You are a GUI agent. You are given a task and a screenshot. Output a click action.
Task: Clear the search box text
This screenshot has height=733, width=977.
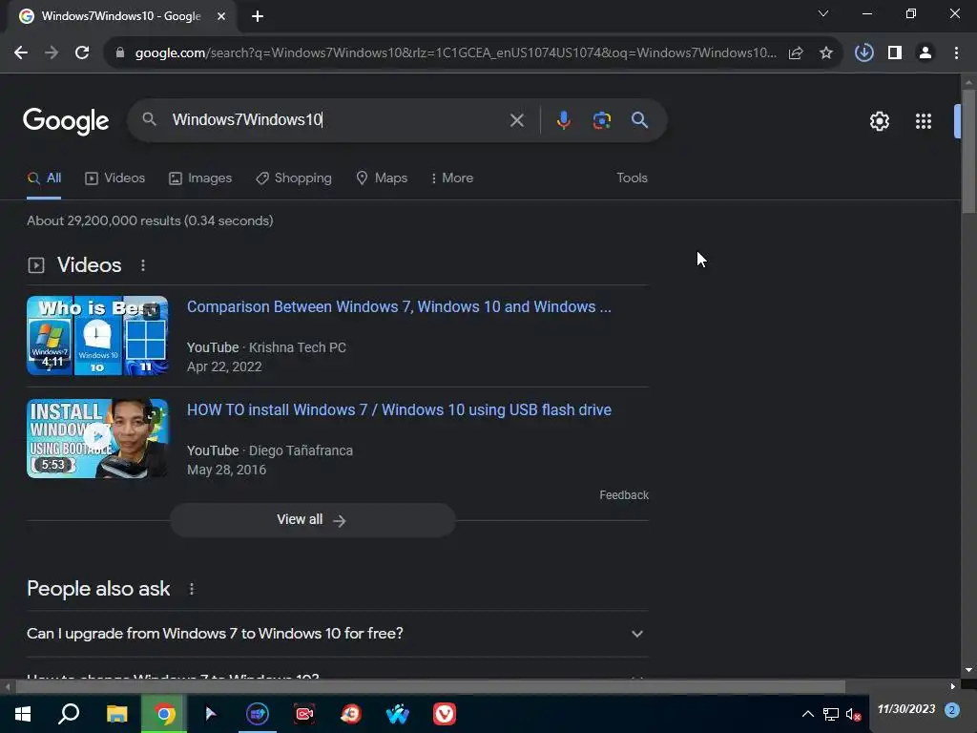(x=516, y=120)
